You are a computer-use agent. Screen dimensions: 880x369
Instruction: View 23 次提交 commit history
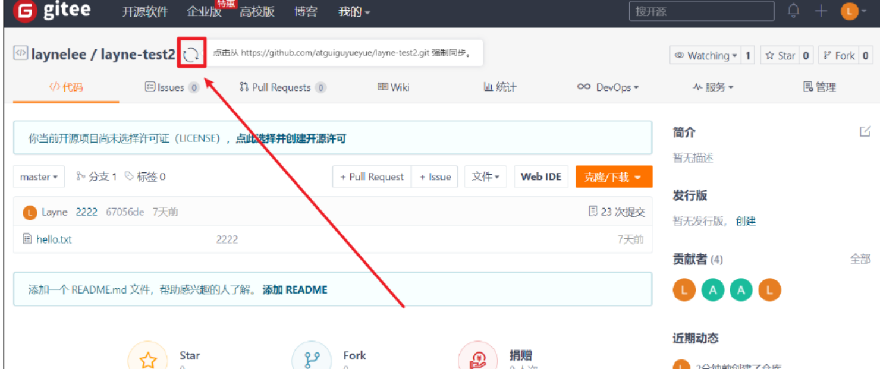click(617, 212)
